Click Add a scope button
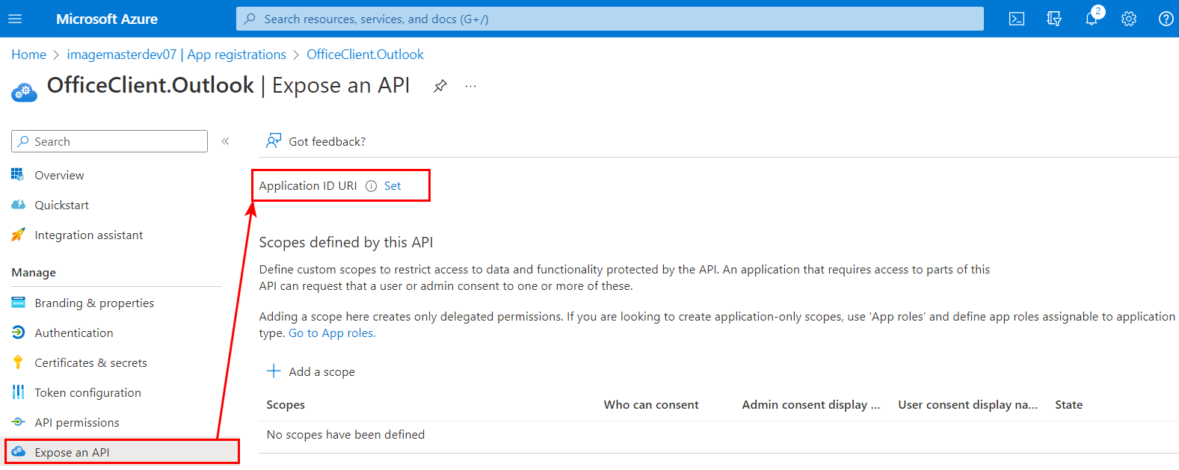Viewport: 1179px width, 470px height. click(x=311, y=371)
